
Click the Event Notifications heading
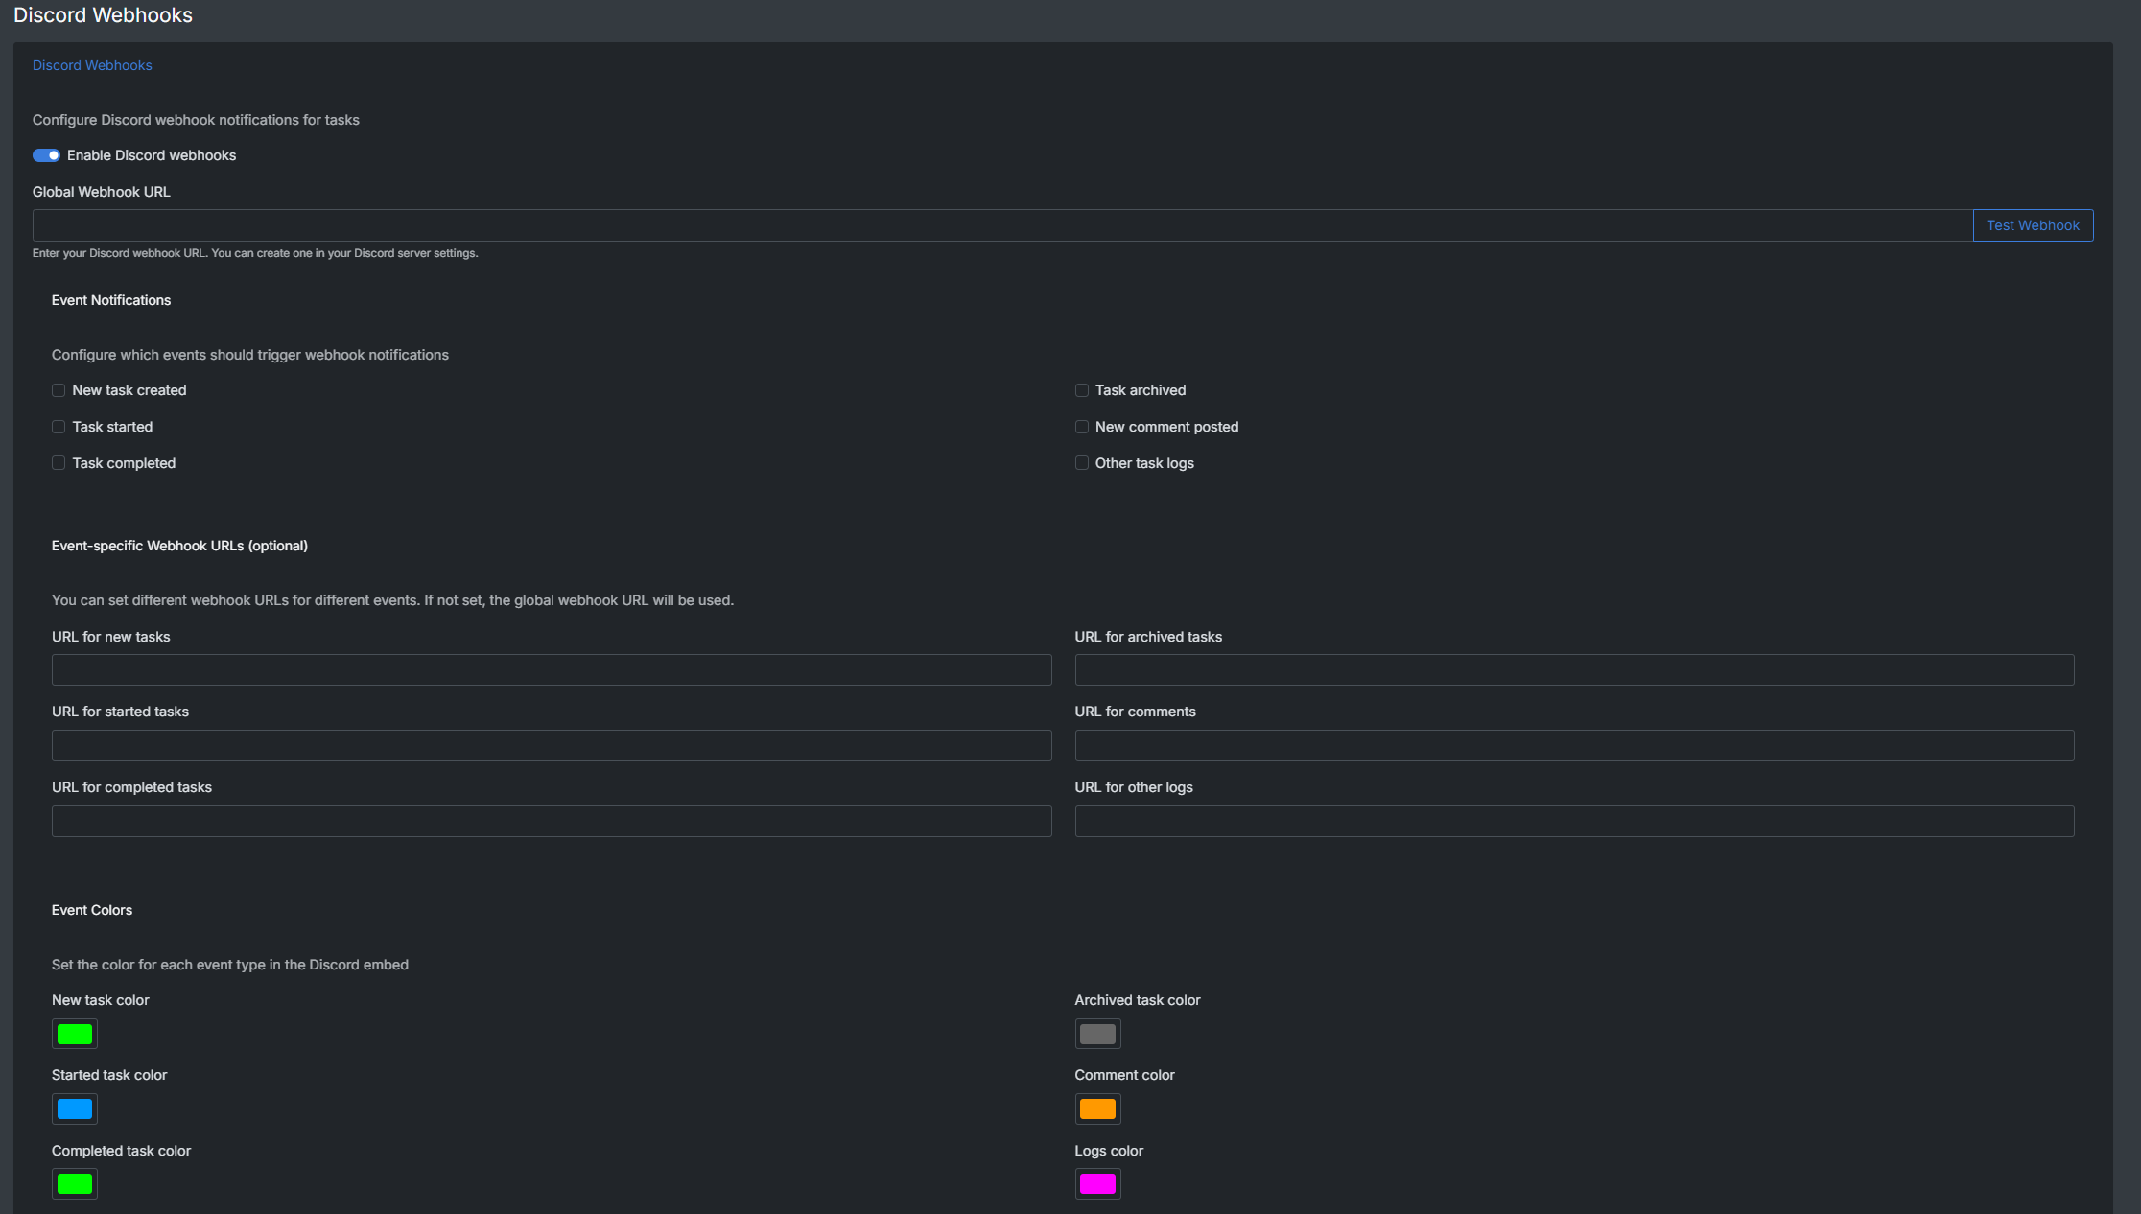click(x=111, y=300)
